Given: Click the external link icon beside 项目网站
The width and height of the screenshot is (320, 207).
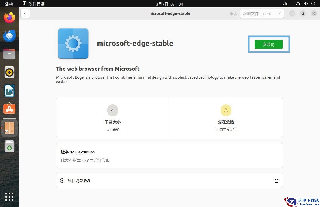Looking at the screenshot, I should pos(276,180).
